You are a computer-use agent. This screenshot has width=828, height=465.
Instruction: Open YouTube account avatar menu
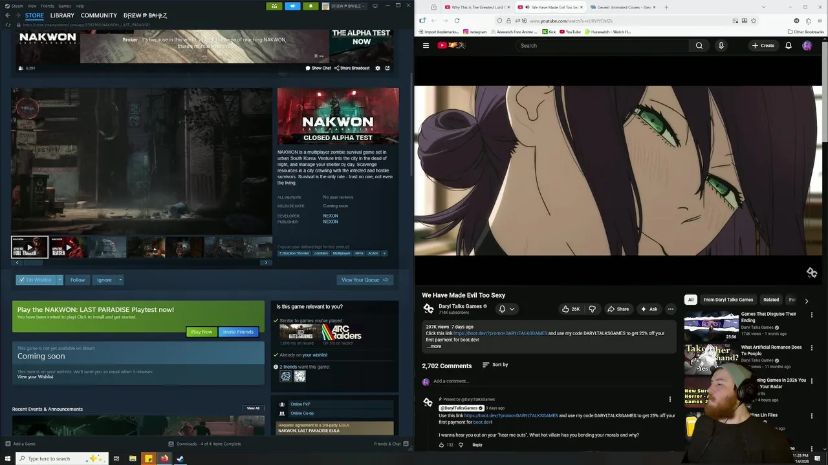tap(807, 45)
